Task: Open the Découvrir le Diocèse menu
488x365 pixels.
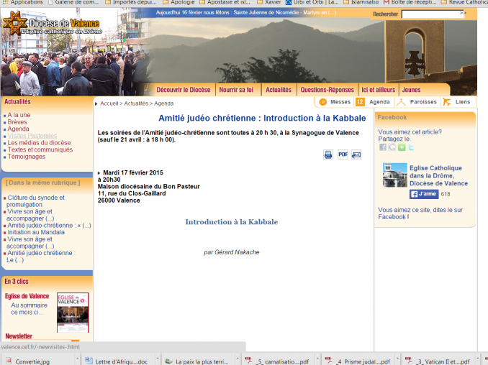Action: tap(184, 90)
